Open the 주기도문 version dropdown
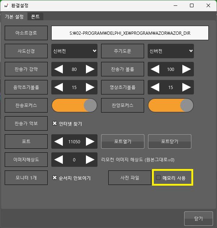 (171, 51)
